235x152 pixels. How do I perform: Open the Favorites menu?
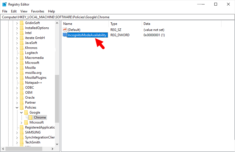[x=38, y=11]
